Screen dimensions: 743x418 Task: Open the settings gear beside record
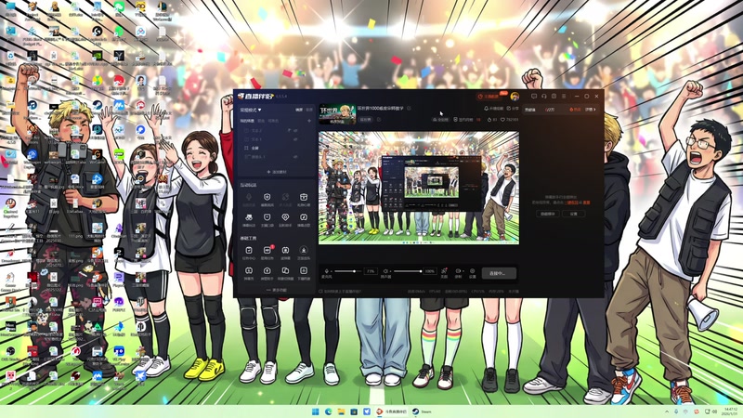tap(472, 272)
